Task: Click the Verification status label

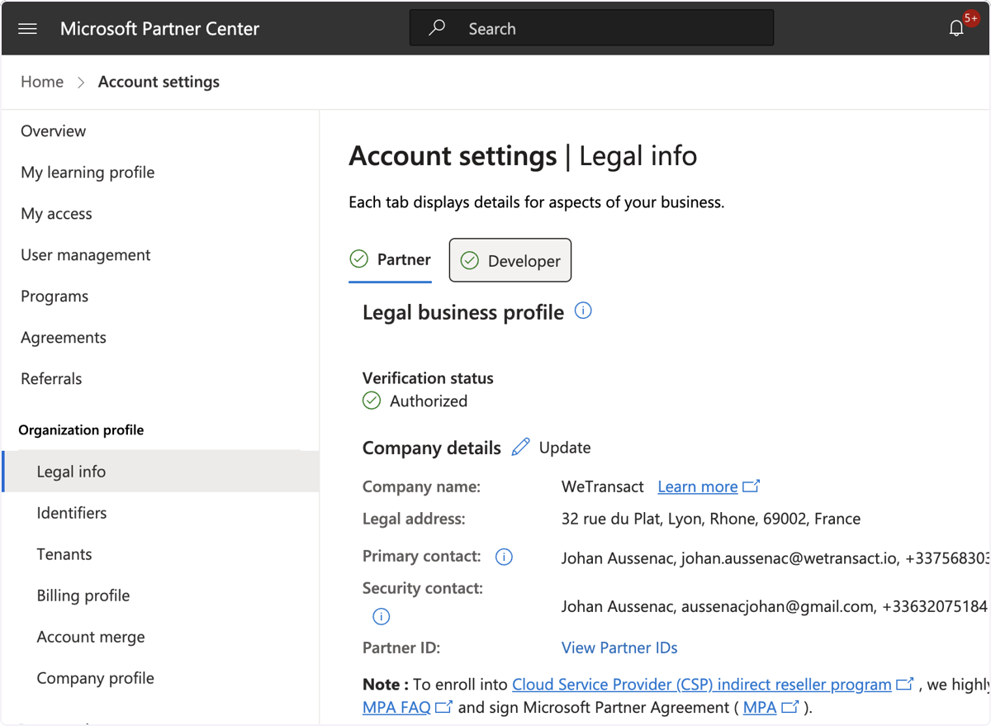Action: click(x=428, y=378)
